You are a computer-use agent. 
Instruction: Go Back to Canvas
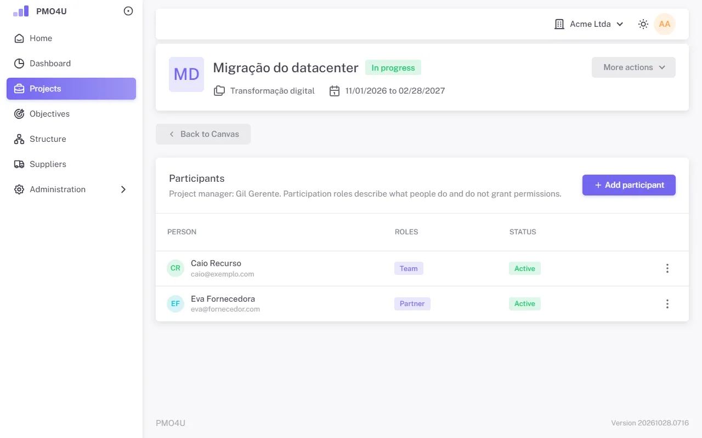click(x=203, y=134)
